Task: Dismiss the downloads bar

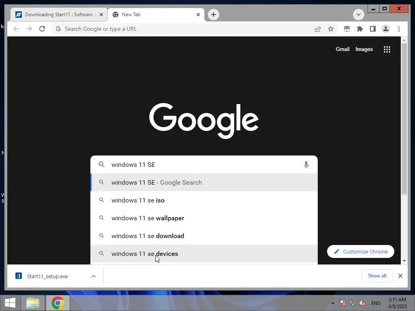Action: (400, 276)
